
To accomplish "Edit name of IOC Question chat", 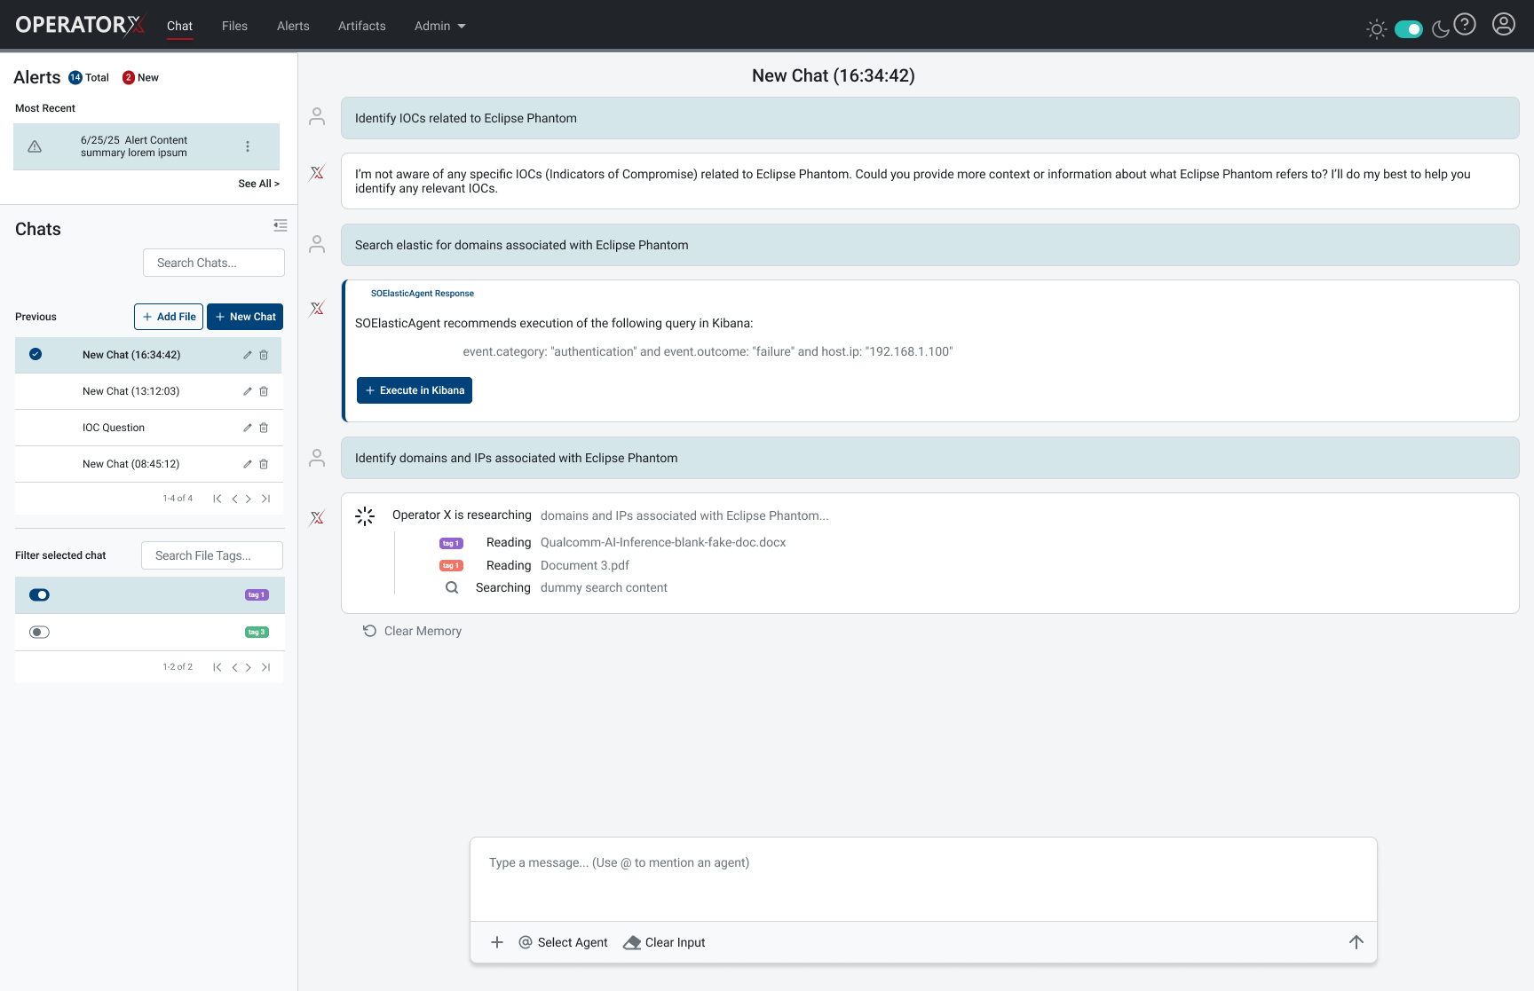I will coord(248,428).
